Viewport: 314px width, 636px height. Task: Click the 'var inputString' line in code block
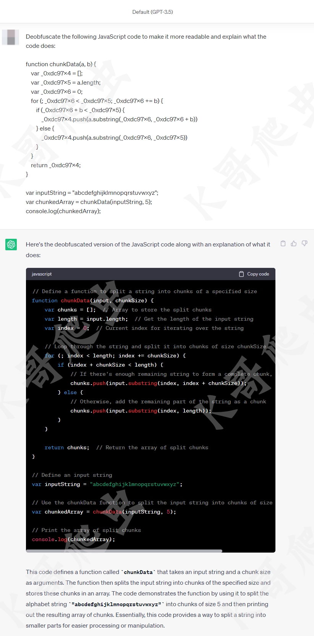[x=107, y=484]
